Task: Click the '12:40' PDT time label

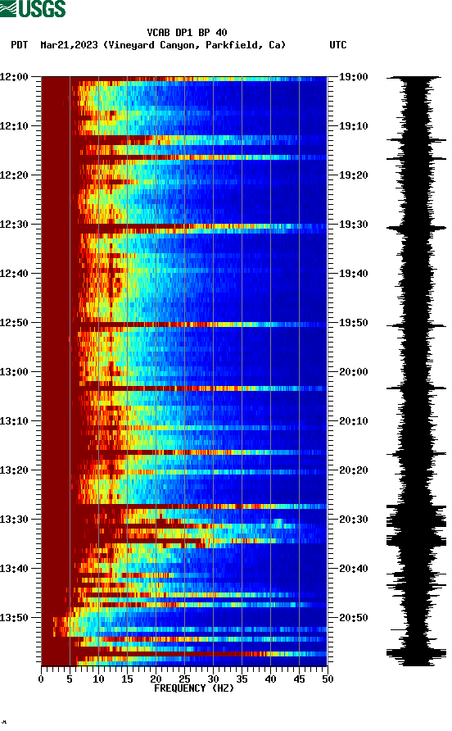Action: point(15,274)
